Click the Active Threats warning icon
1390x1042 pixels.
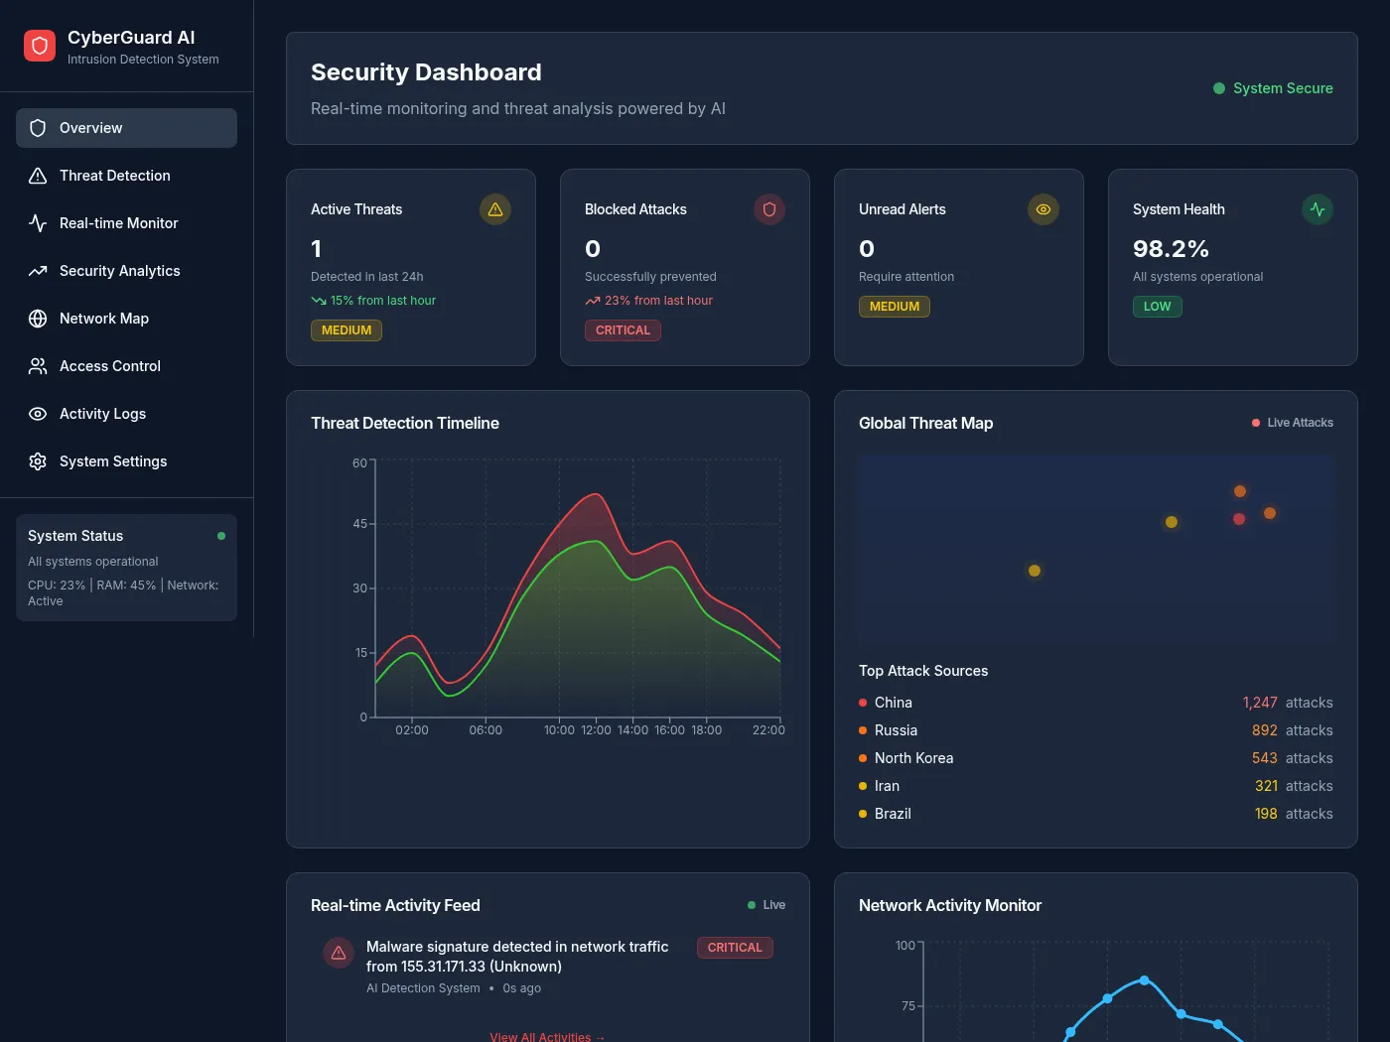click(x=495, y=209)
